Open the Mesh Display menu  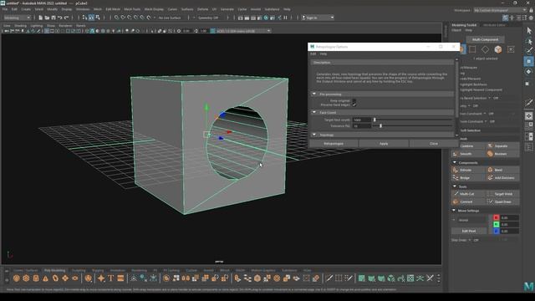[x=154, y=9]
